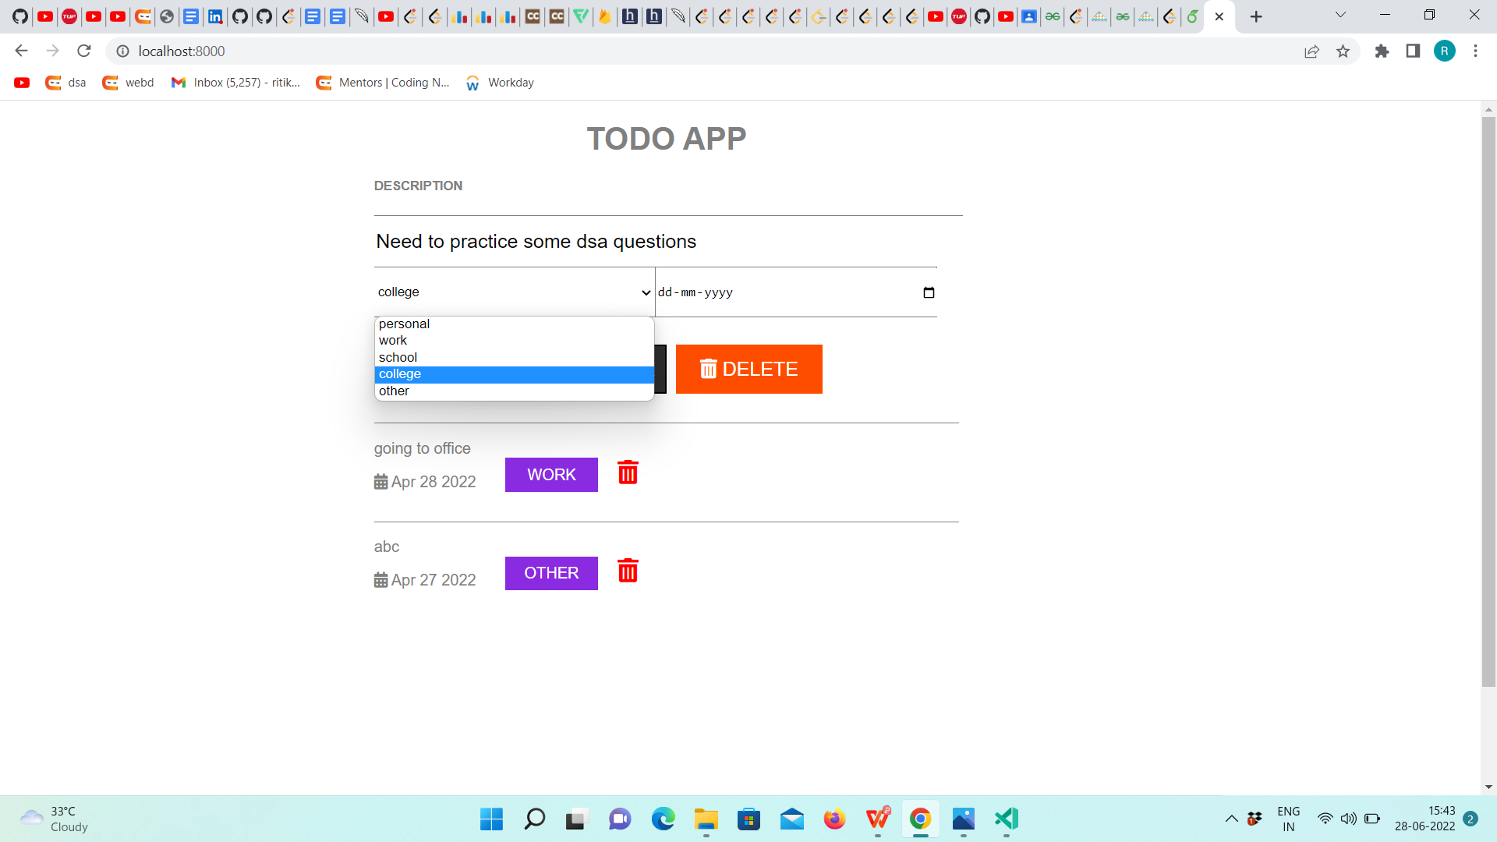Open the Windows Start menu
The height and width of the screenshot is (842, 1497).
491,819
